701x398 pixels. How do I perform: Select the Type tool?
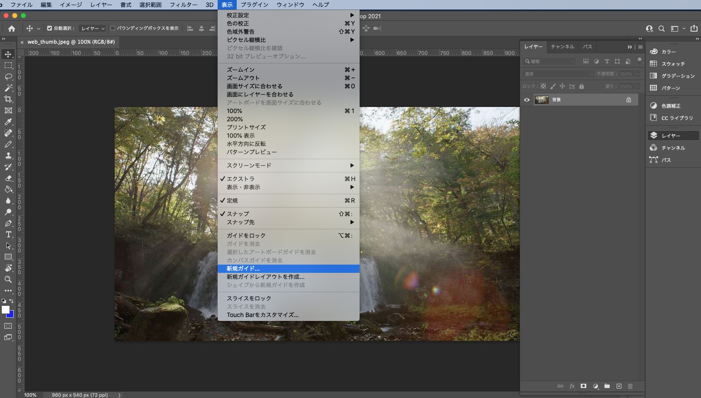8,234
